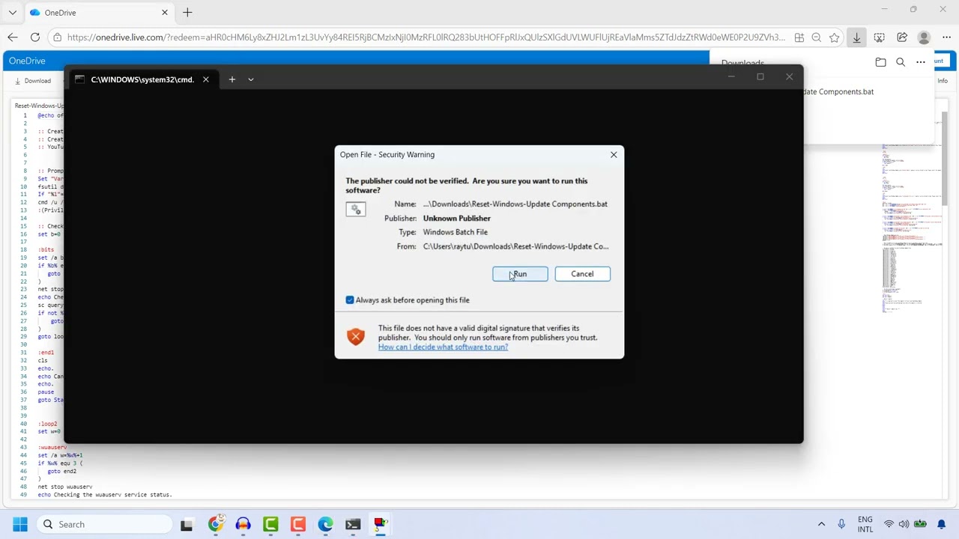
Task: Open Info pane in OneDrive
Action: 943,81
